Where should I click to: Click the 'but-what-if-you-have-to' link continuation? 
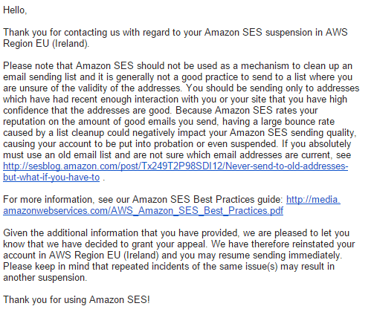point(51,178)
